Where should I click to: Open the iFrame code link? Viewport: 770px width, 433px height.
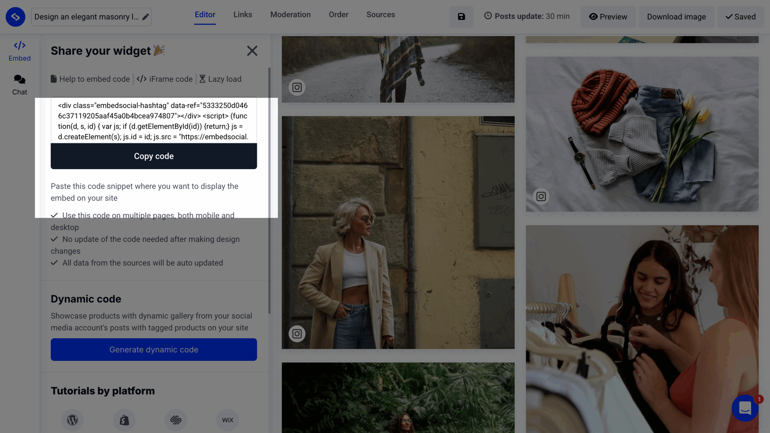click(165, 79)
